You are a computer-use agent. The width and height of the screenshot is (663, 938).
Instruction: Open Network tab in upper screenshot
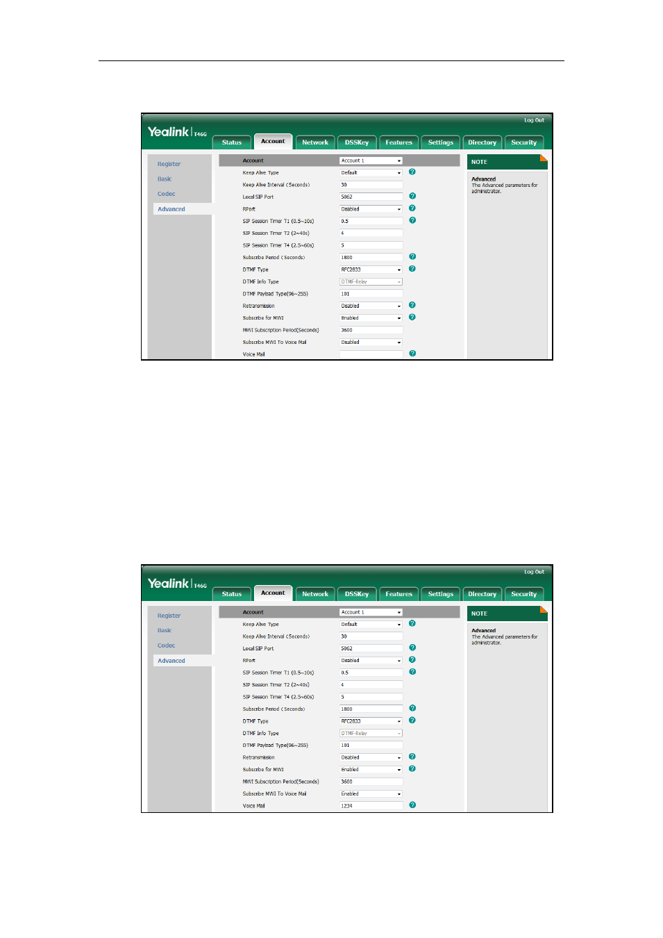coord(315,142)
